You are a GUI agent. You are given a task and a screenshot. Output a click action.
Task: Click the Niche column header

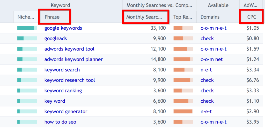pyautogui.click(x=26, y=17)
